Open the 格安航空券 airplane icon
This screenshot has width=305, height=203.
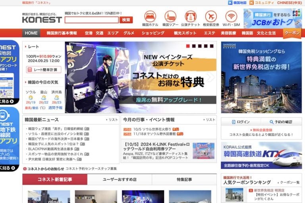[x=211, y=17]
